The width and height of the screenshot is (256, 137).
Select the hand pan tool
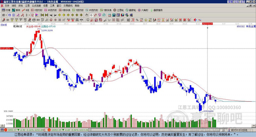coord(87,15)
